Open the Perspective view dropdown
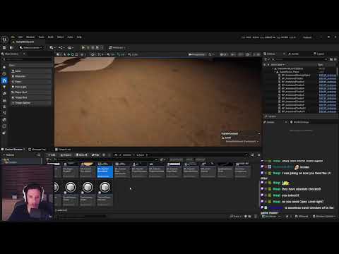Viewport: 339px width, 254px height. coord(197,54)
